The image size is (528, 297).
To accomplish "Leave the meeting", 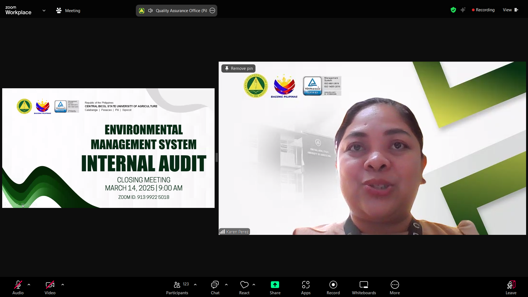I will (x=511, y=287).
